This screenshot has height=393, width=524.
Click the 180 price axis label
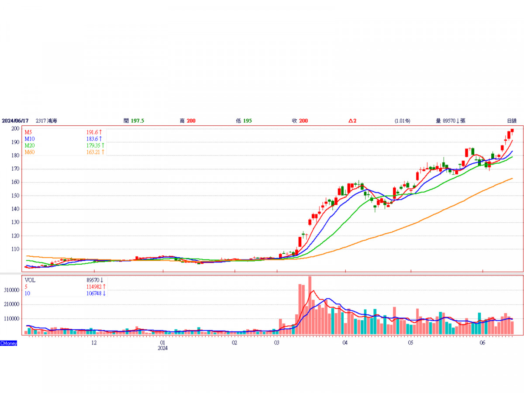pos(14,155)
